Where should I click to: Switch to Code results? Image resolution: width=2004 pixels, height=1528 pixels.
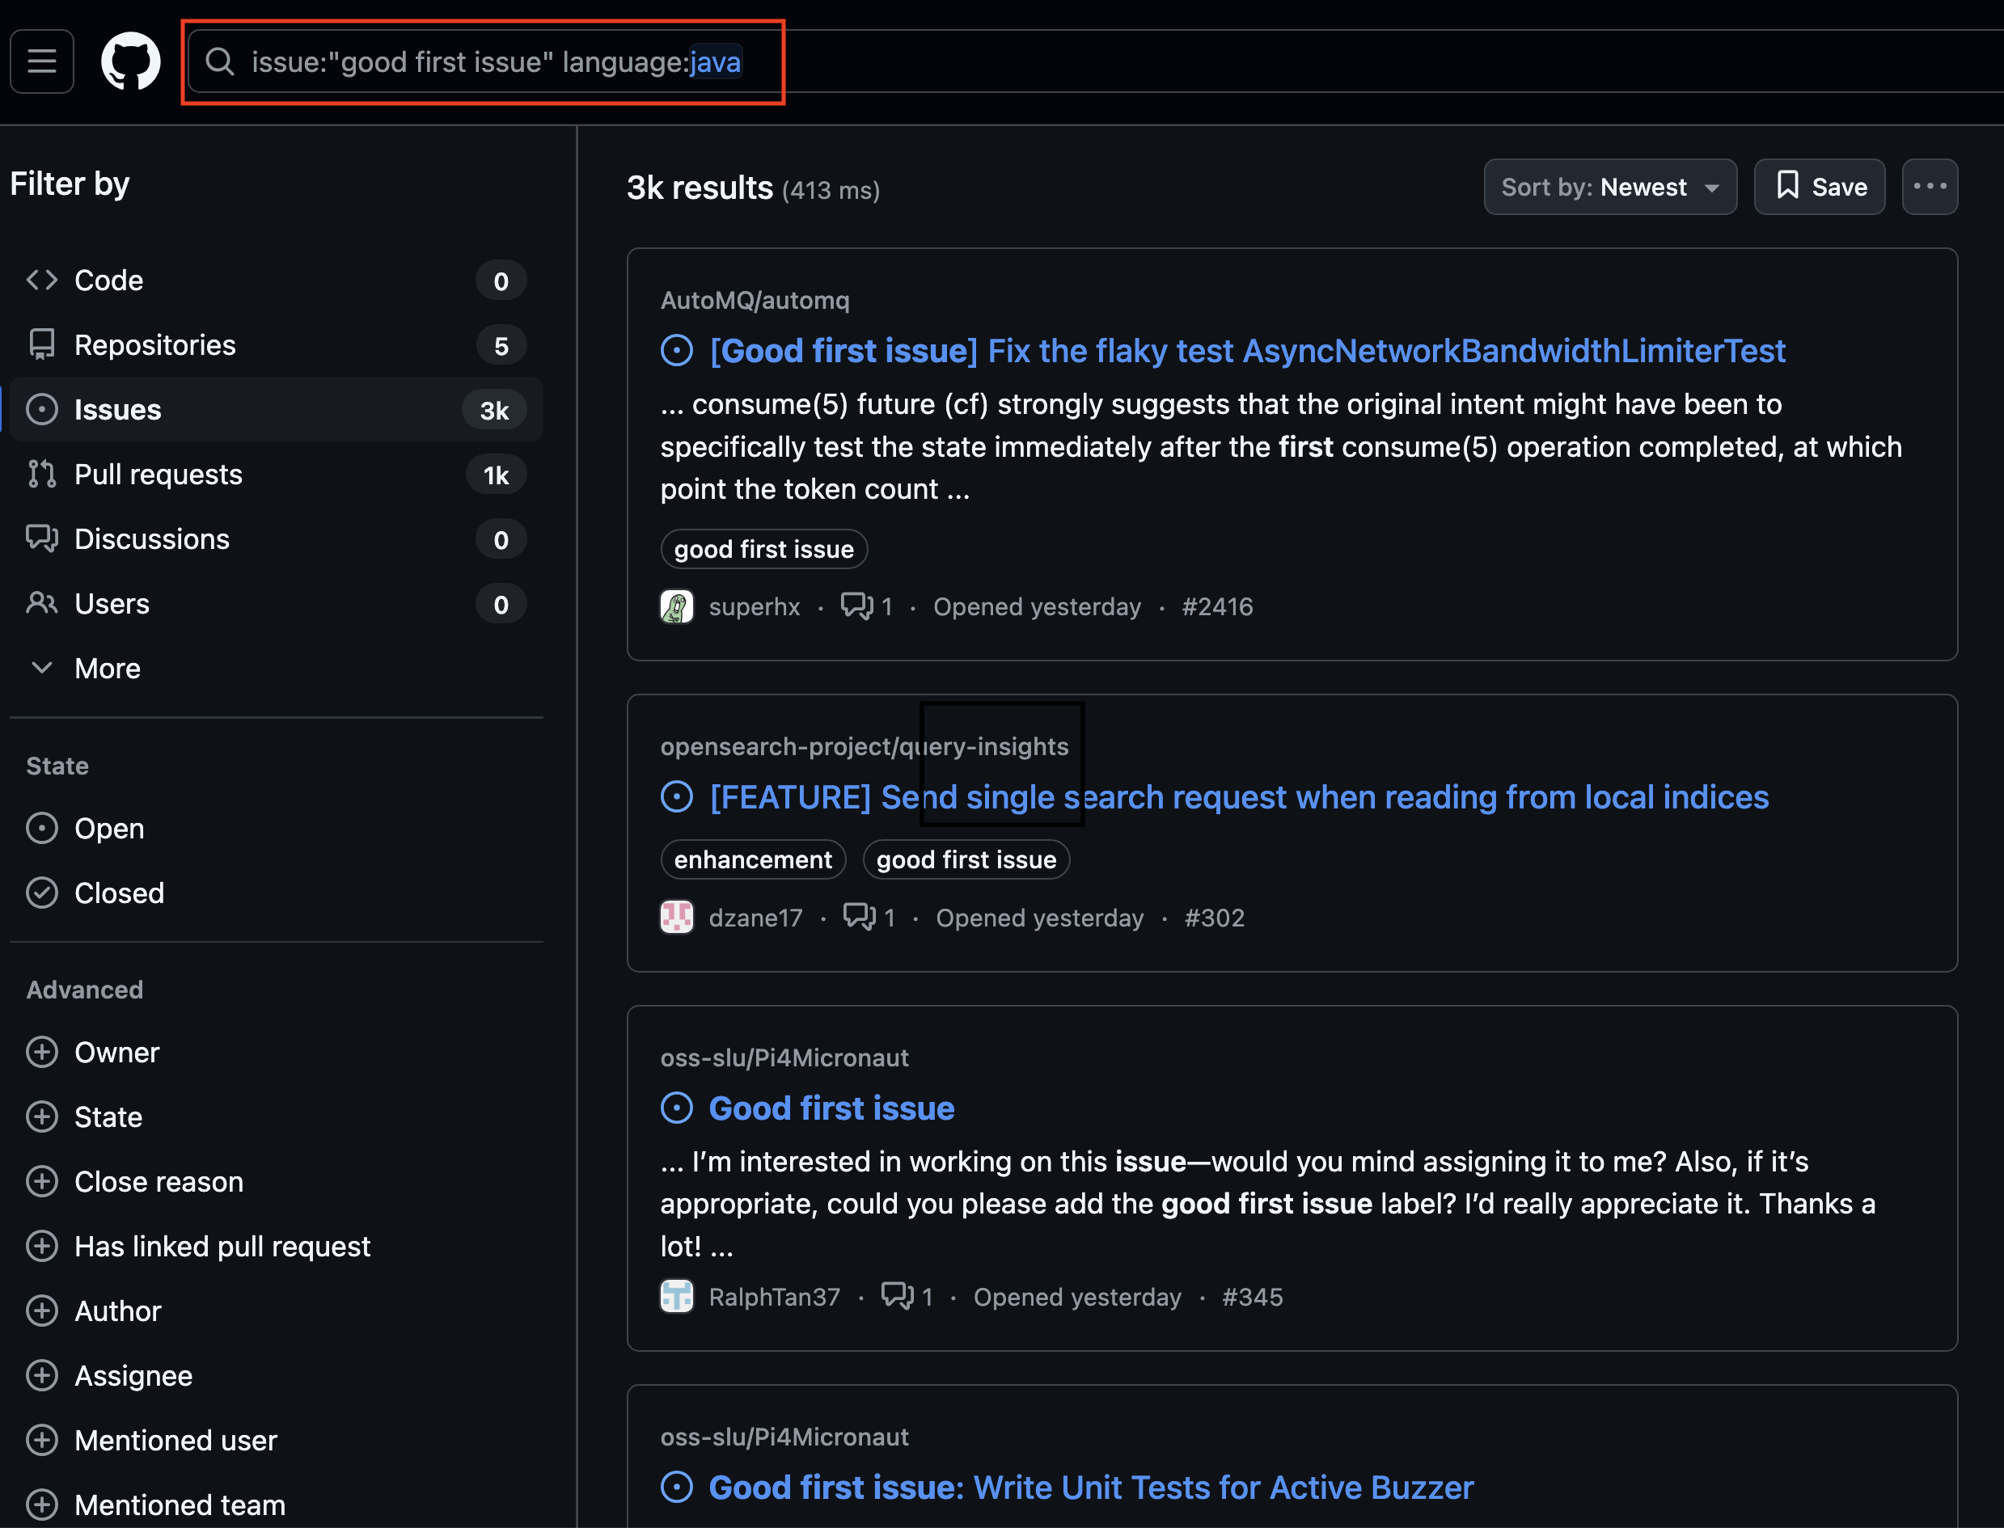(277, 280)
